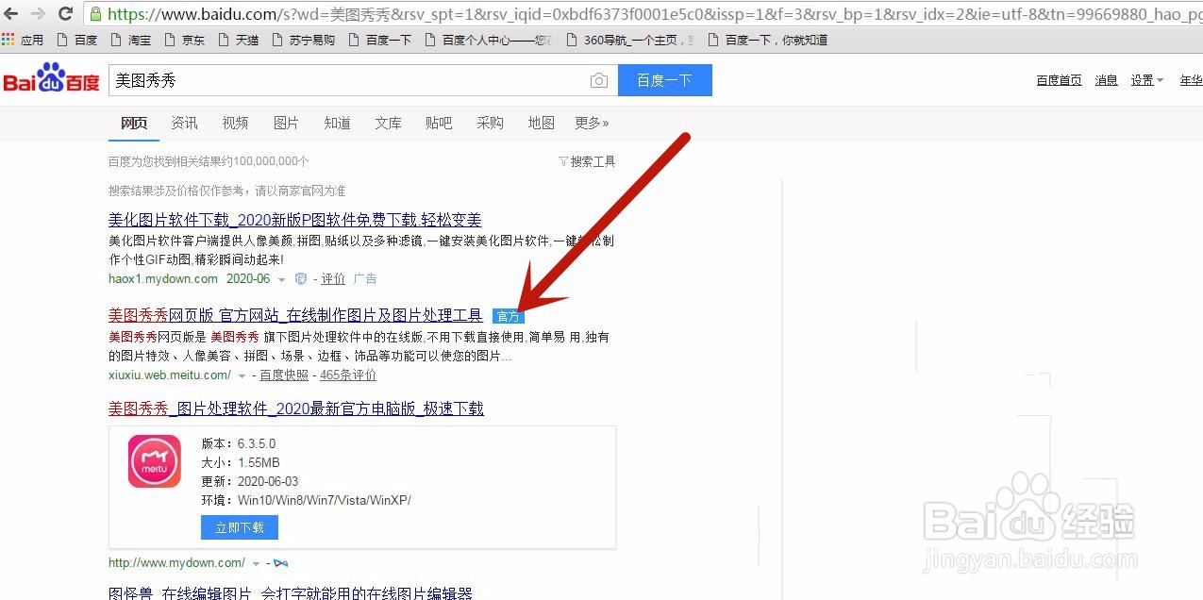Open the 百度首页 link
Viewport: 1203px width, 600px height.
(1059, 80)
